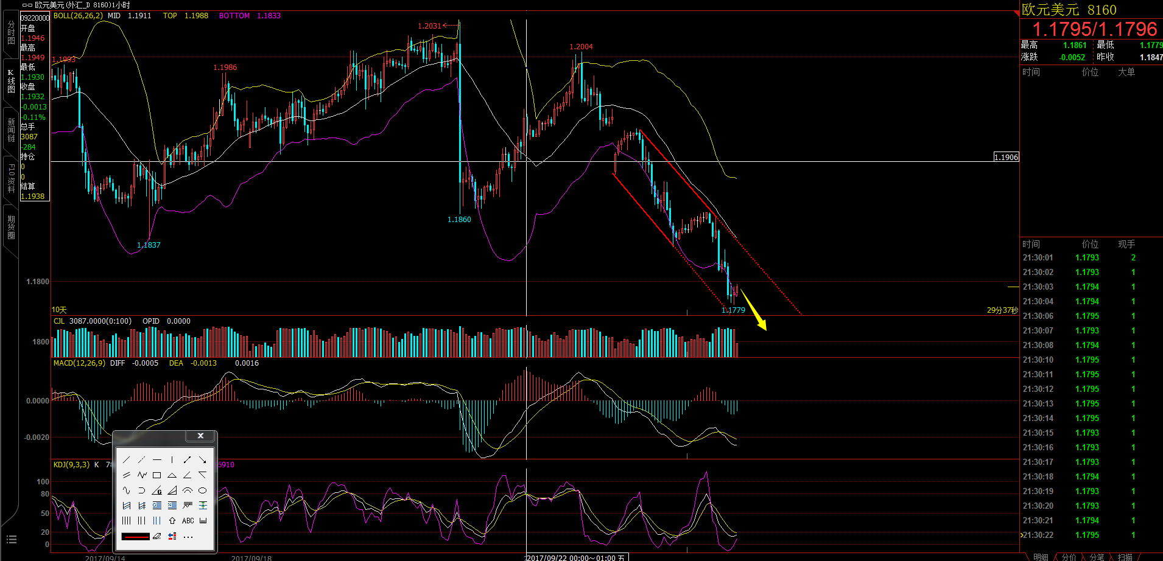Select the arrow line drawing tool
The image size is (1163, 561).
tap(203, 460)
